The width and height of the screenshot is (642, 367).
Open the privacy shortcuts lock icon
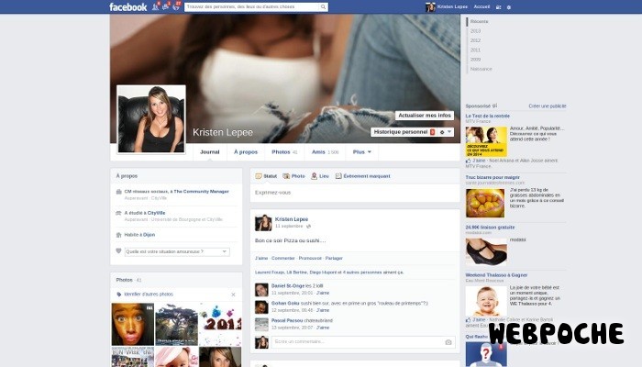pos(498,7)
